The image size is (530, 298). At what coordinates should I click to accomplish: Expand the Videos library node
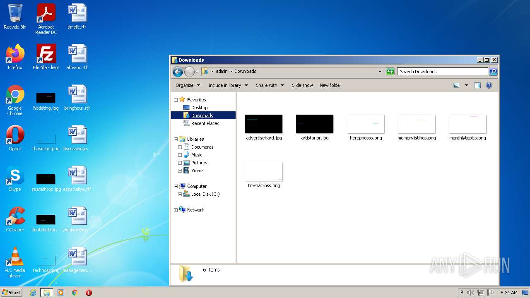pyautogui.click(x=180, y=171)
